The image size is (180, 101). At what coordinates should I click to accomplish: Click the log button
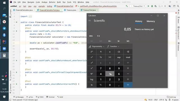coord(92,79)
